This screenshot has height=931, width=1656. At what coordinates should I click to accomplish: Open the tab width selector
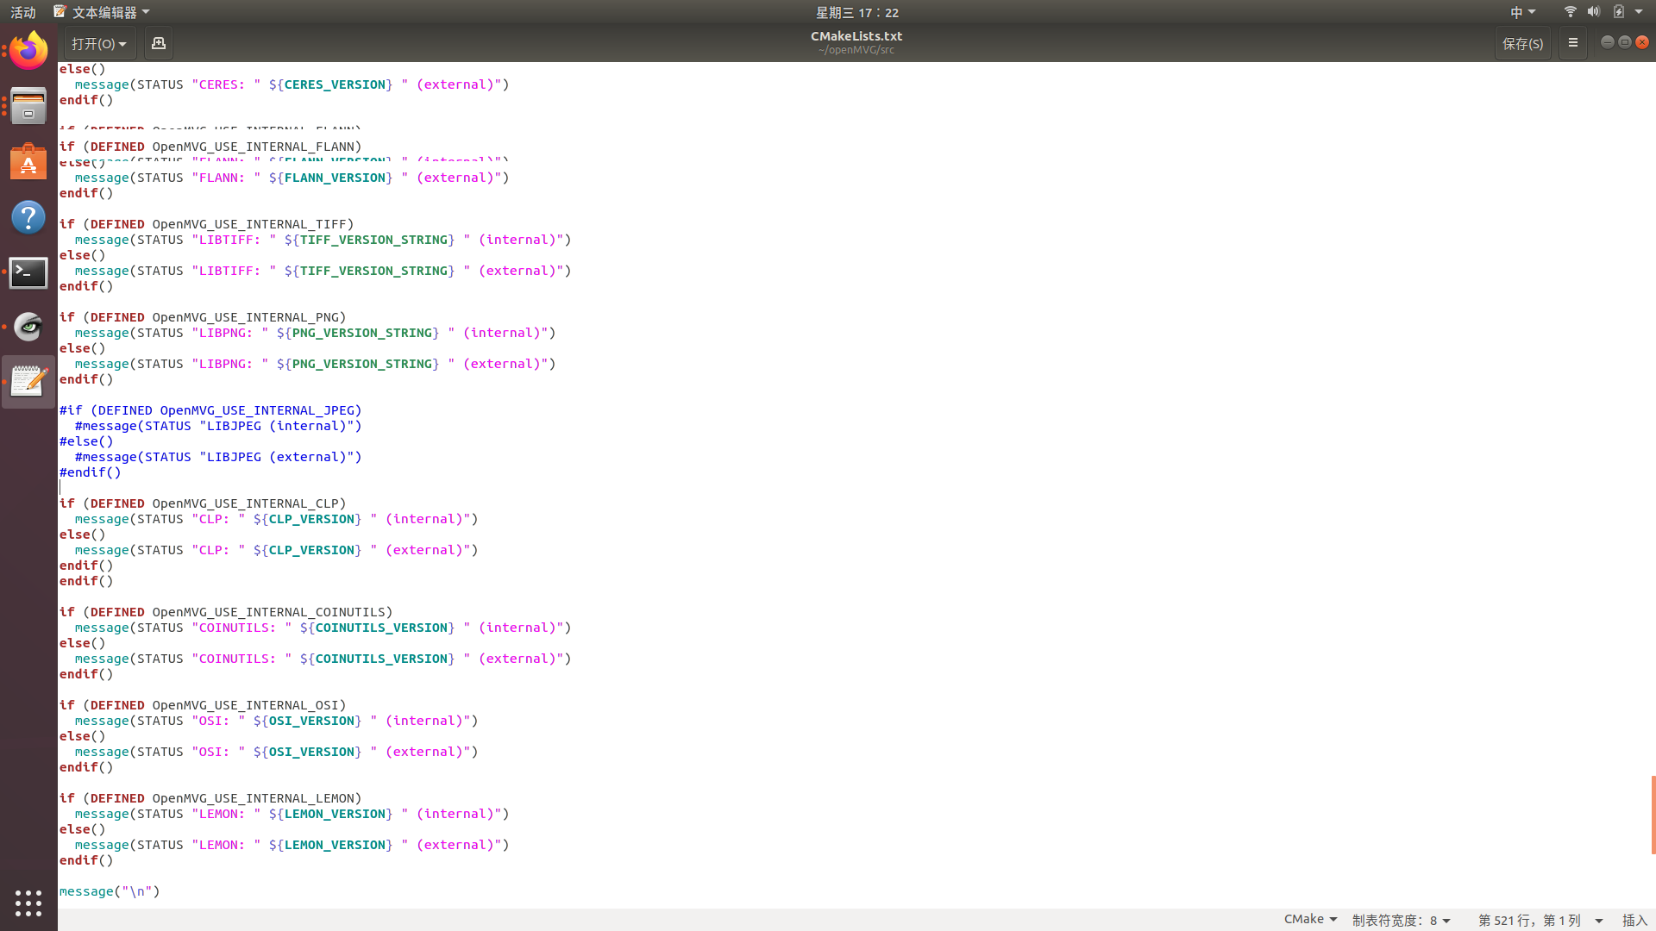[x=1401, y=920]
